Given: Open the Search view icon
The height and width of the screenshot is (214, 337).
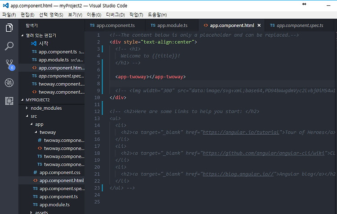Looking at the screenshot, I should 9,46.
